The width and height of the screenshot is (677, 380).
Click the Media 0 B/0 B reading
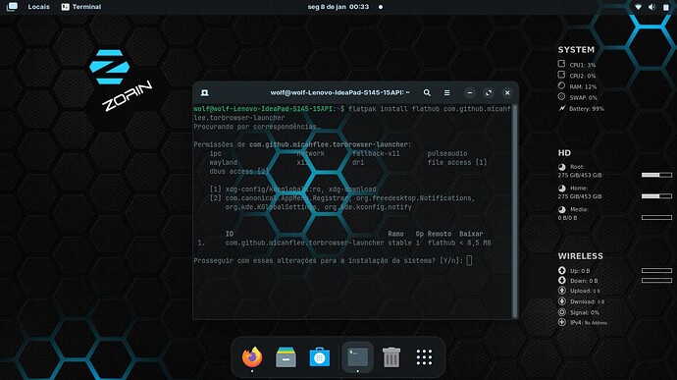pos(567,217)
